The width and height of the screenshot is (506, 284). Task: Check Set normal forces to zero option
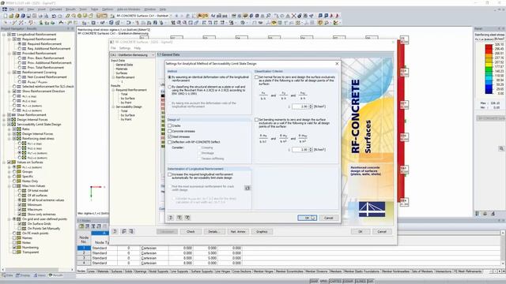(256, 77)
